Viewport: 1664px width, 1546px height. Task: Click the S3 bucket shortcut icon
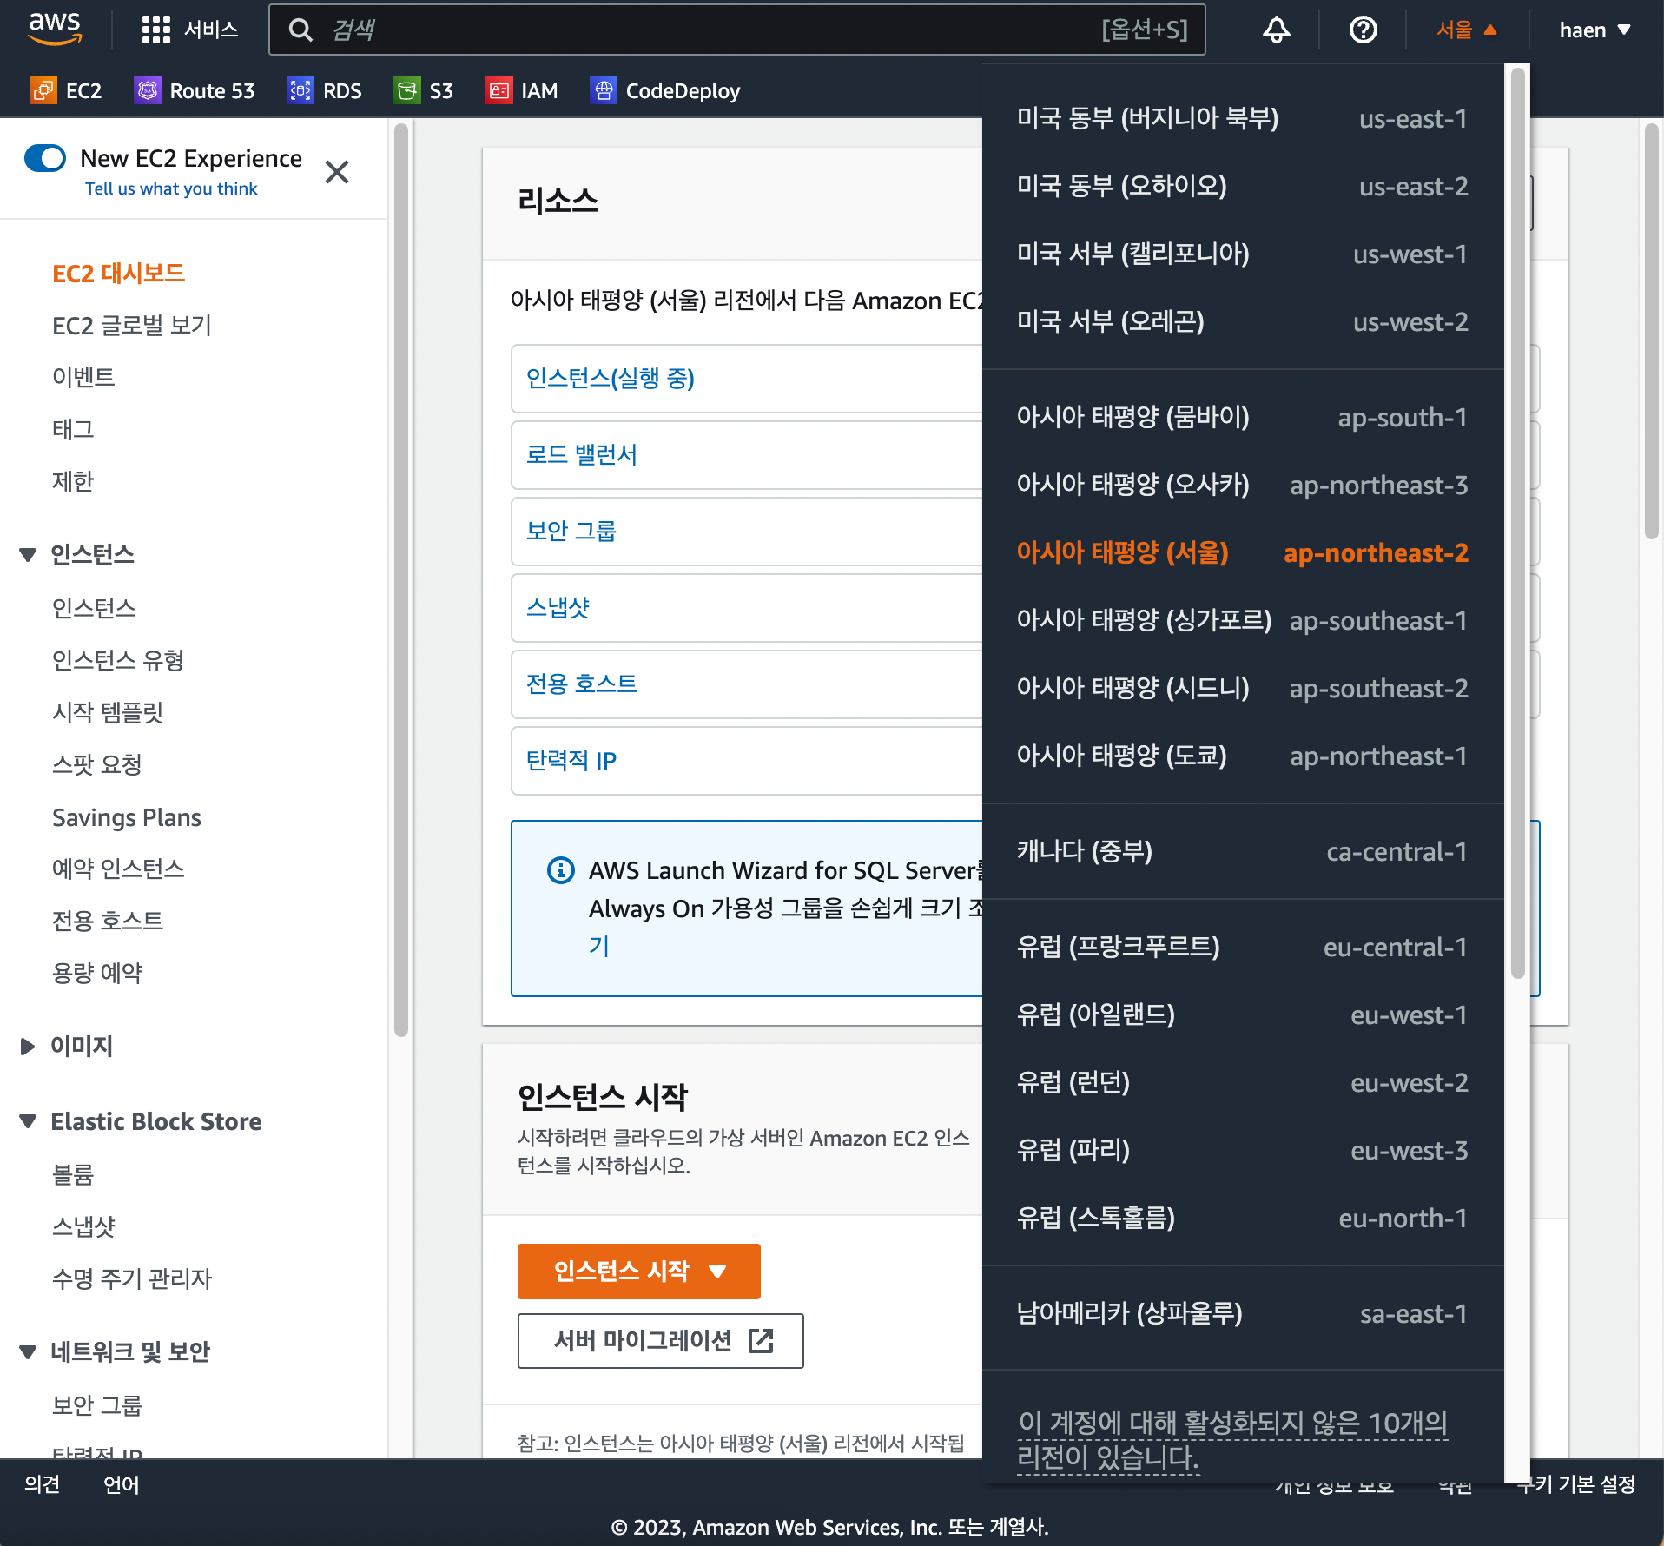[406, 90]
